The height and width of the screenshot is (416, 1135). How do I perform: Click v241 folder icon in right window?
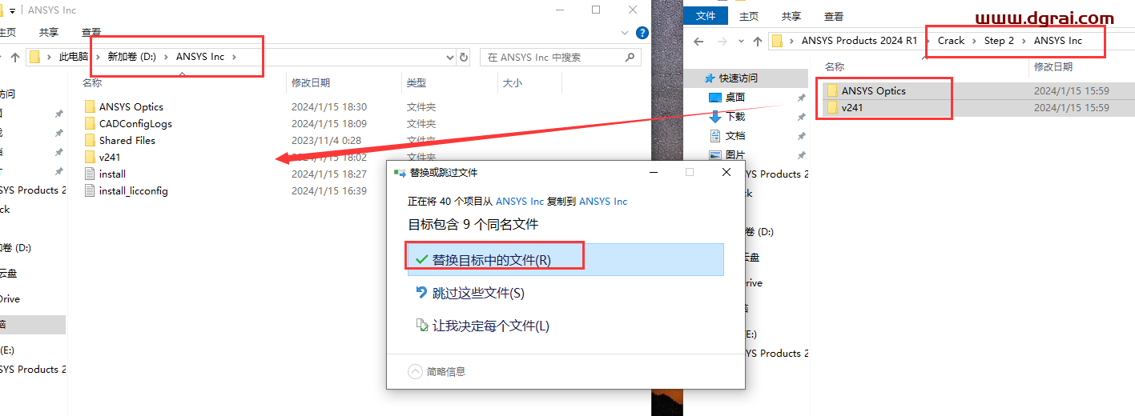click(832, 107)
